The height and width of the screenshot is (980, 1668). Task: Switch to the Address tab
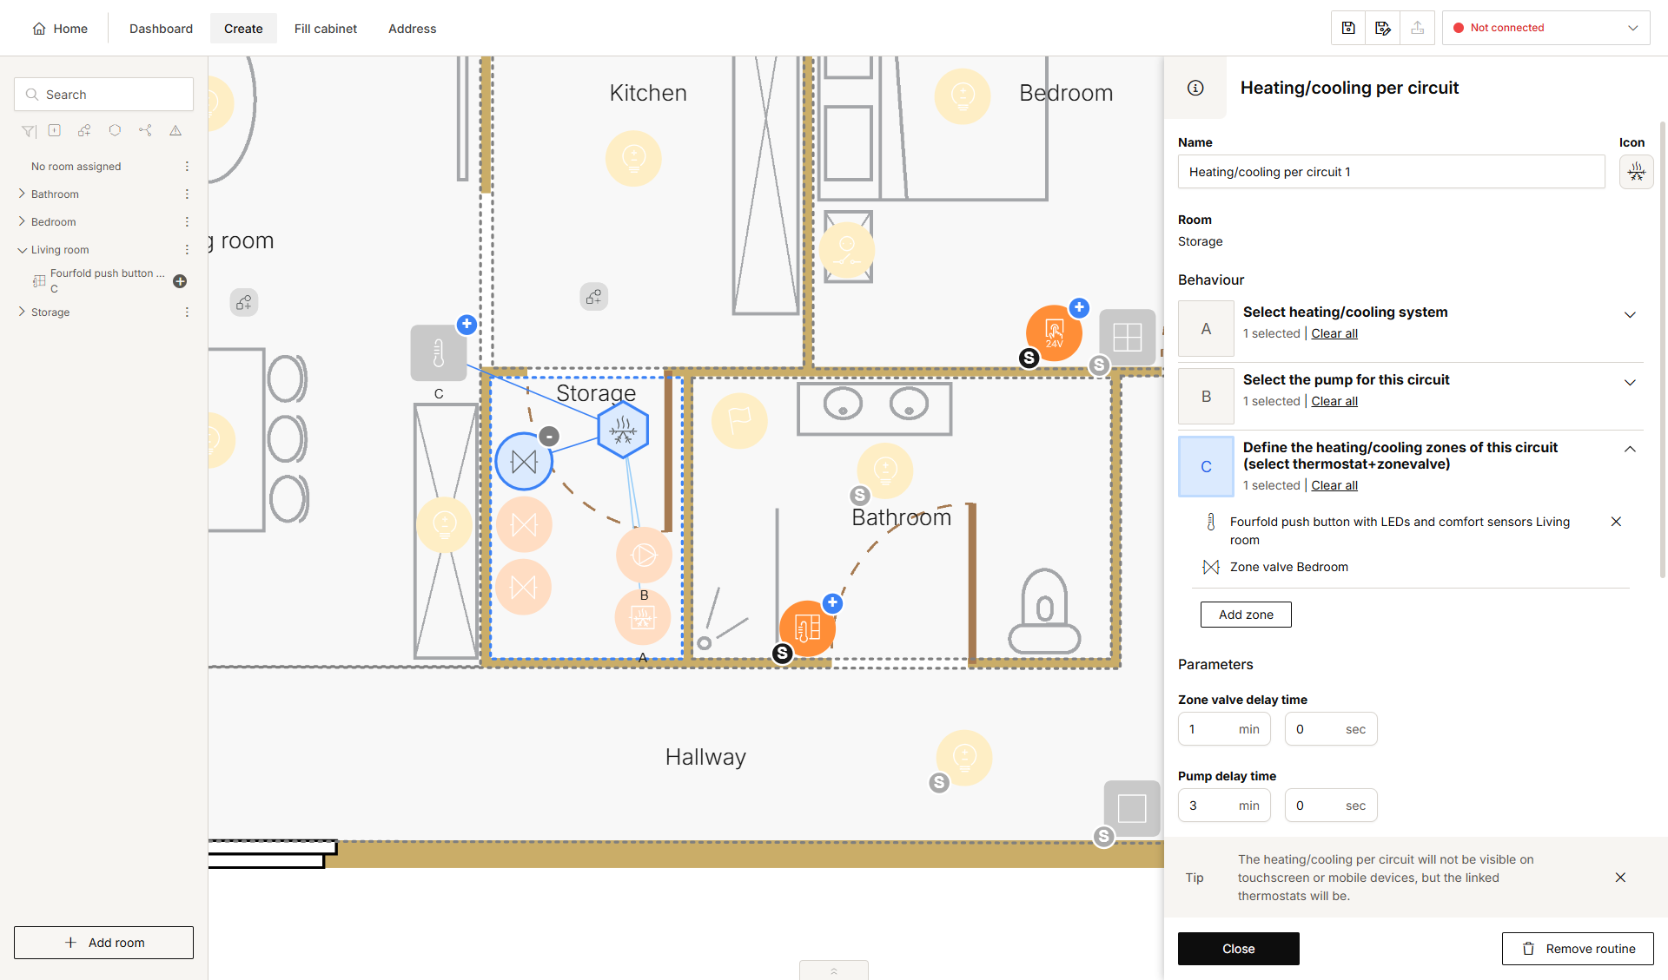(412, 29)
